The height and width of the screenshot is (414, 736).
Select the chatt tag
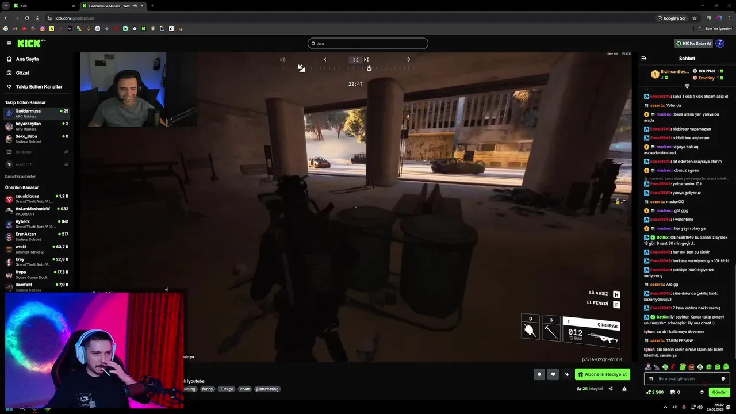coord(245,389)
